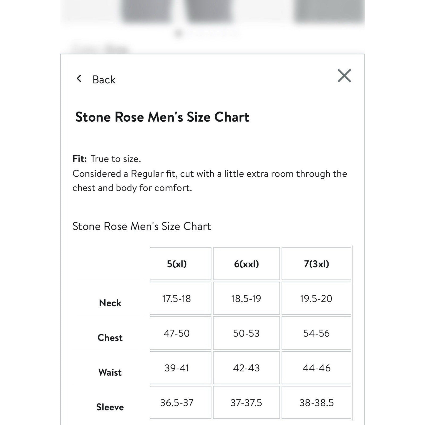Screen dimensions: 425x425
Task: Select the 7(3xl) size column header
Action: point(316,263)
